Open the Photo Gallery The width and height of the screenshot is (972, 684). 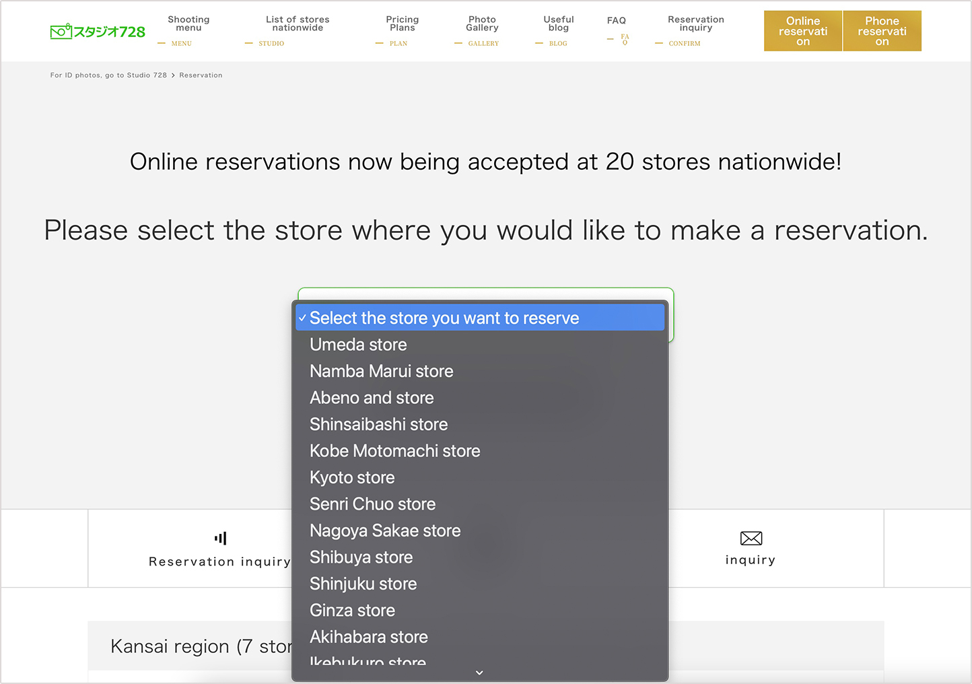tap(482, 24)
